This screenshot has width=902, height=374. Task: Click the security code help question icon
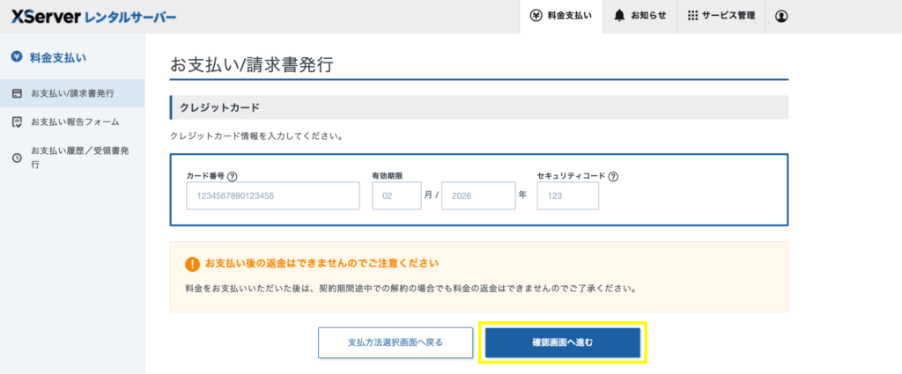613,176
